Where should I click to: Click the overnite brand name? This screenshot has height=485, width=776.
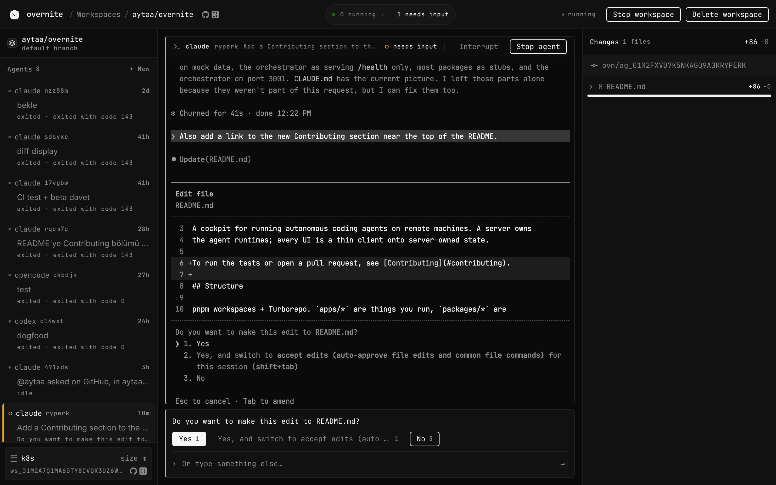[x=45, y=15]
